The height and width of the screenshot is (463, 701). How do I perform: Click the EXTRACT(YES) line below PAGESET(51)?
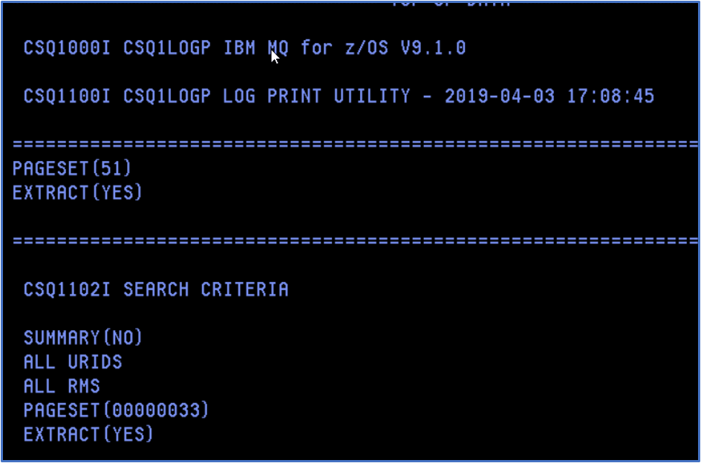coord(77,192)
